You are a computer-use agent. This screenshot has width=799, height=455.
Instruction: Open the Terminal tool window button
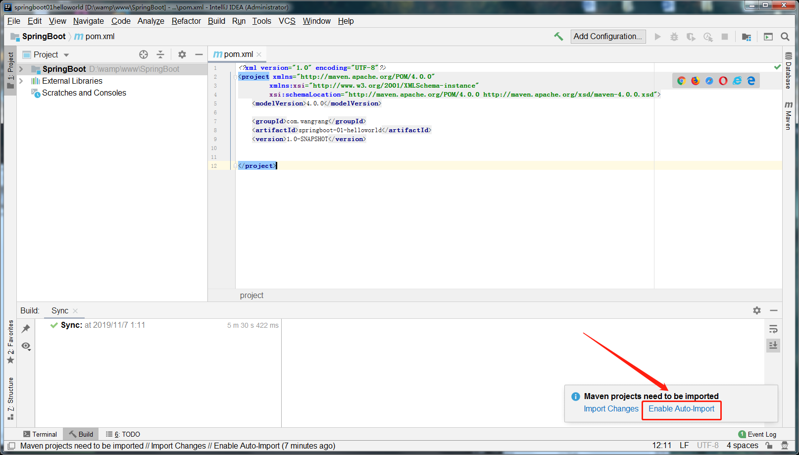pos(40,434)
